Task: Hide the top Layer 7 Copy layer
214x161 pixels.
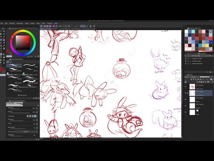Action: [x=185, y=86]
